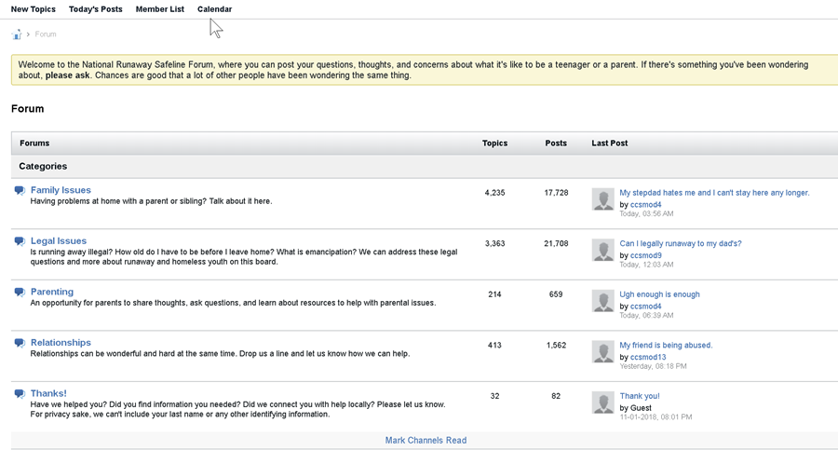Click the Legal Issues speech bubble icon
This screenshot has width=838, height=450.
pos(20,241)
